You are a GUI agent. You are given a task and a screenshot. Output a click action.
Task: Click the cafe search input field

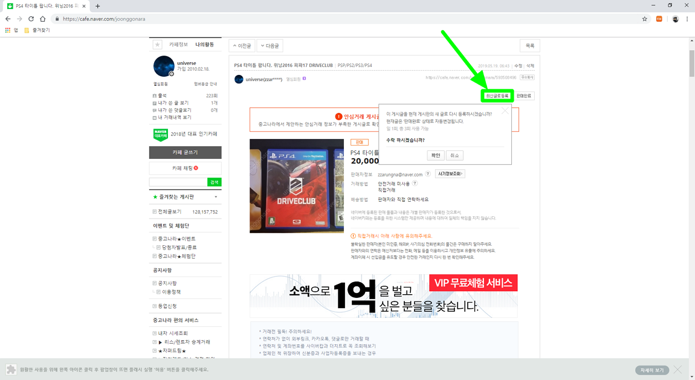point(178,182)
